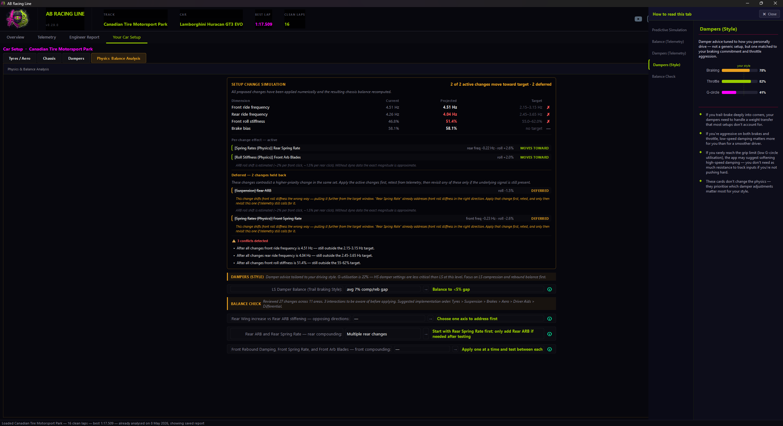
Task: Click the v0.29.0 version label
Action: [x=52, y=25]
